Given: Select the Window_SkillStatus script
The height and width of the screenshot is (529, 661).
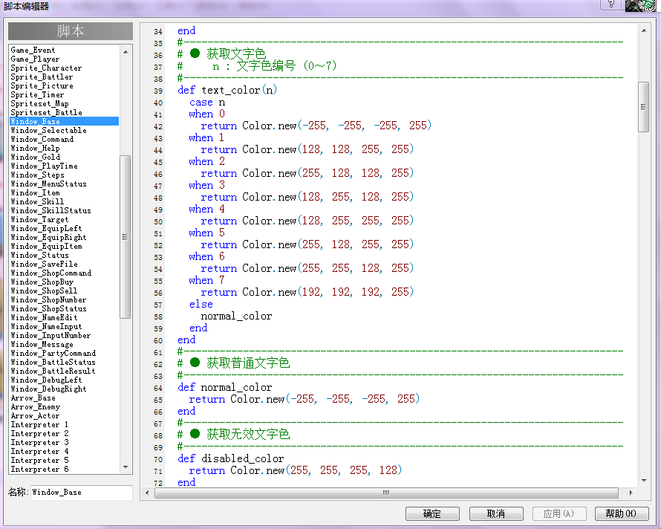Looking at the screenshot, I should (65, 210).
